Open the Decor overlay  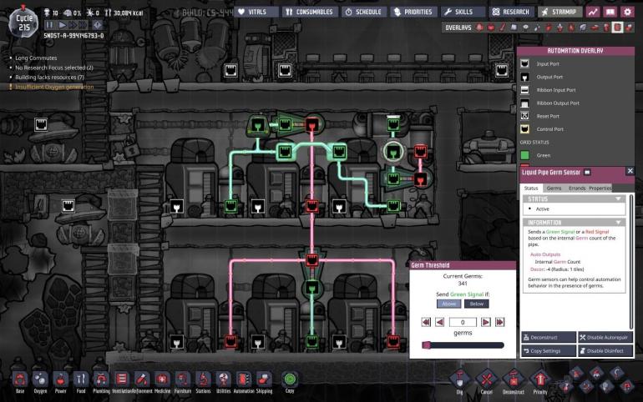tap(559, 28)
